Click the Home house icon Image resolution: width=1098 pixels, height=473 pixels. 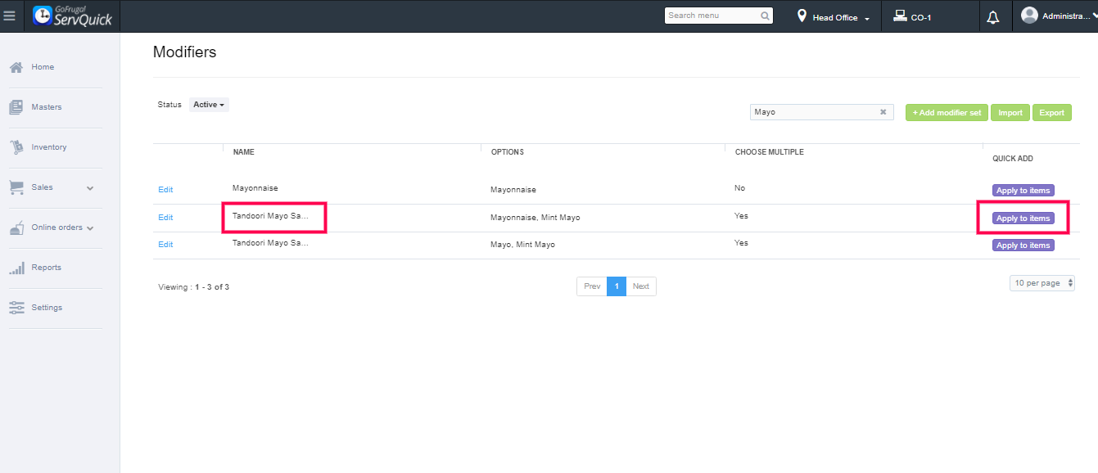(x=16, y=67)
